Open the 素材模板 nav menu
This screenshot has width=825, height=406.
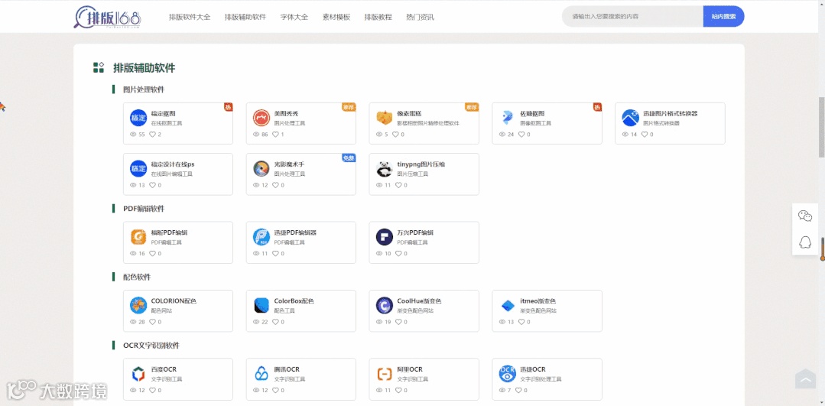click(336, 17)
